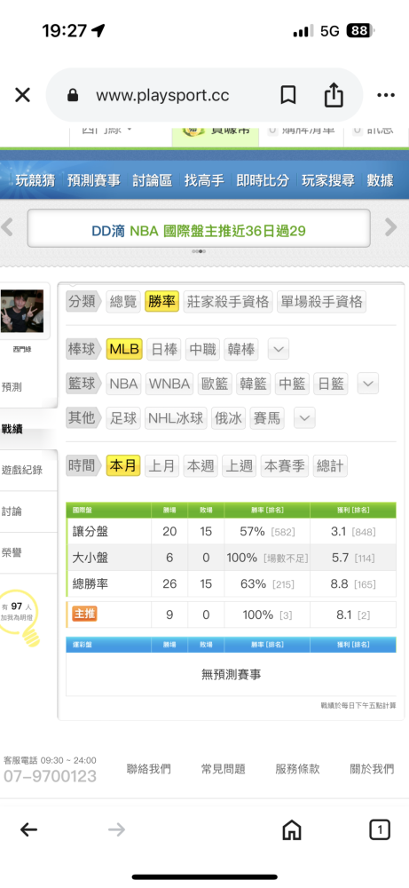Select 戰績 in the left sidebar
The width and height of the screenshot is (409, 888).
click(x=12, y=429)
